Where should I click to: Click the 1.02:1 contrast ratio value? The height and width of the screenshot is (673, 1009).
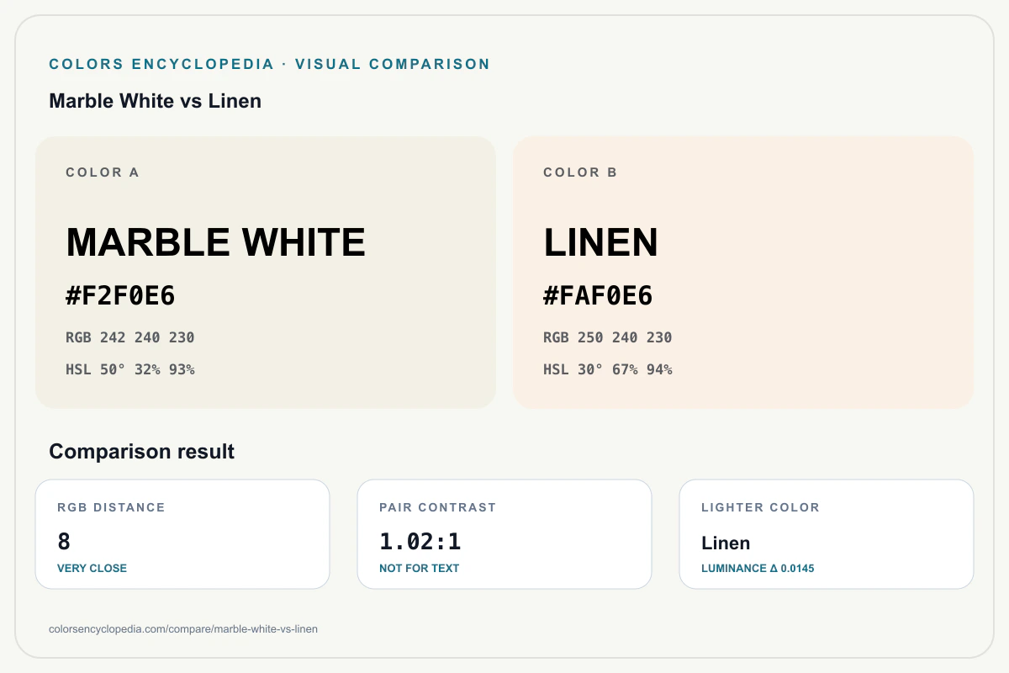tap(420, 542)
